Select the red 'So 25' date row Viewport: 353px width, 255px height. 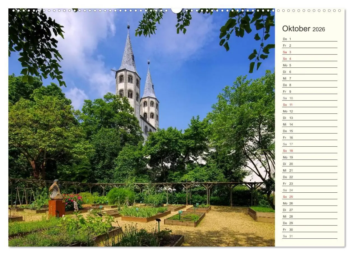[310, 197]
